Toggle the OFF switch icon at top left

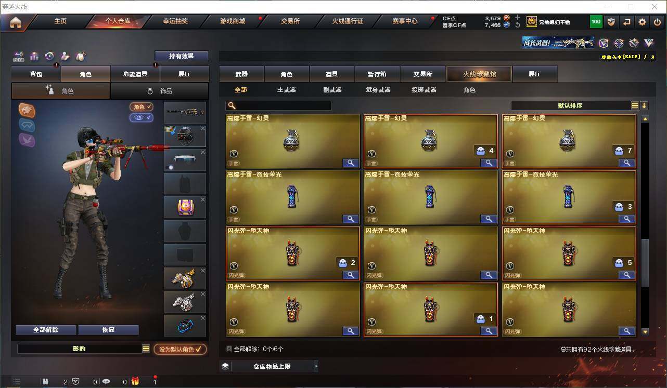point(19,56)
